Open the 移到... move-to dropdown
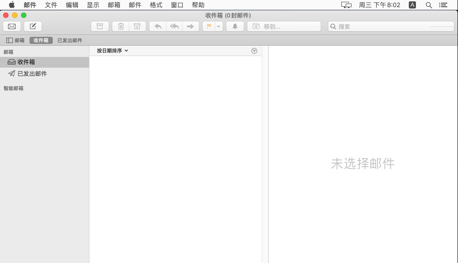This screenshot has height=263, width=458. point(284,26)
